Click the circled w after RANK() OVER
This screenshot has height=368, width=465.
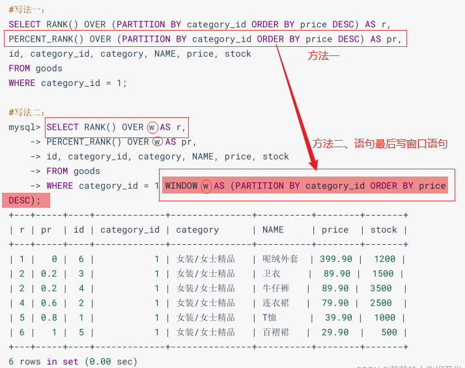(152, 127)
